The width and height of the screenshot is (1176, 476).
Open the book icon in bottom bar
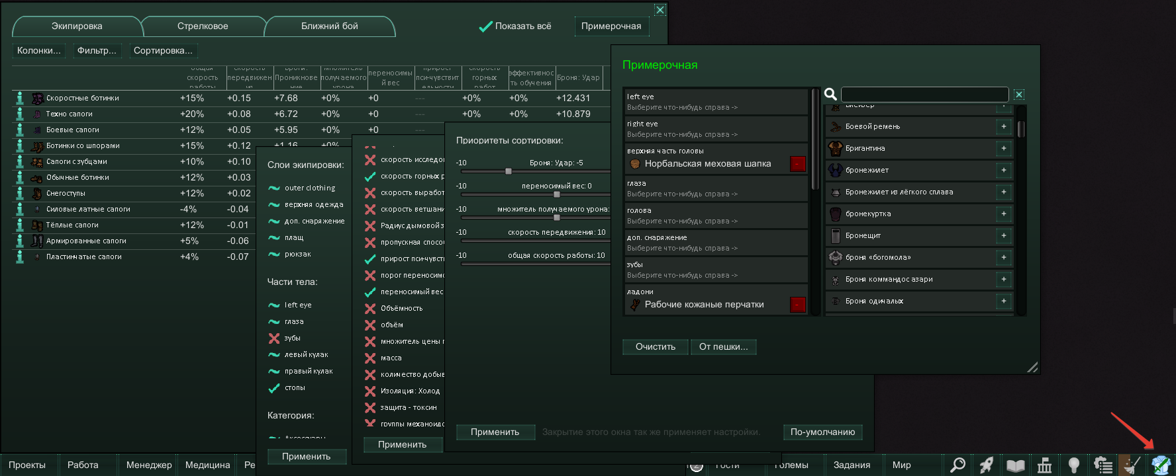1016,465
